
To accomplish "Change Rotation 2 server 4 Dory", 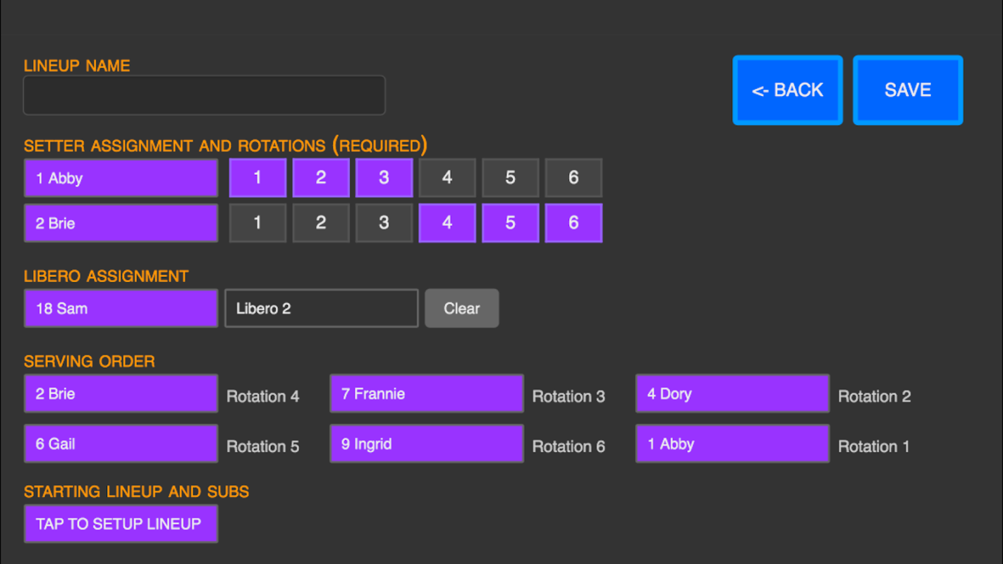I will click(x=732, y=393).
